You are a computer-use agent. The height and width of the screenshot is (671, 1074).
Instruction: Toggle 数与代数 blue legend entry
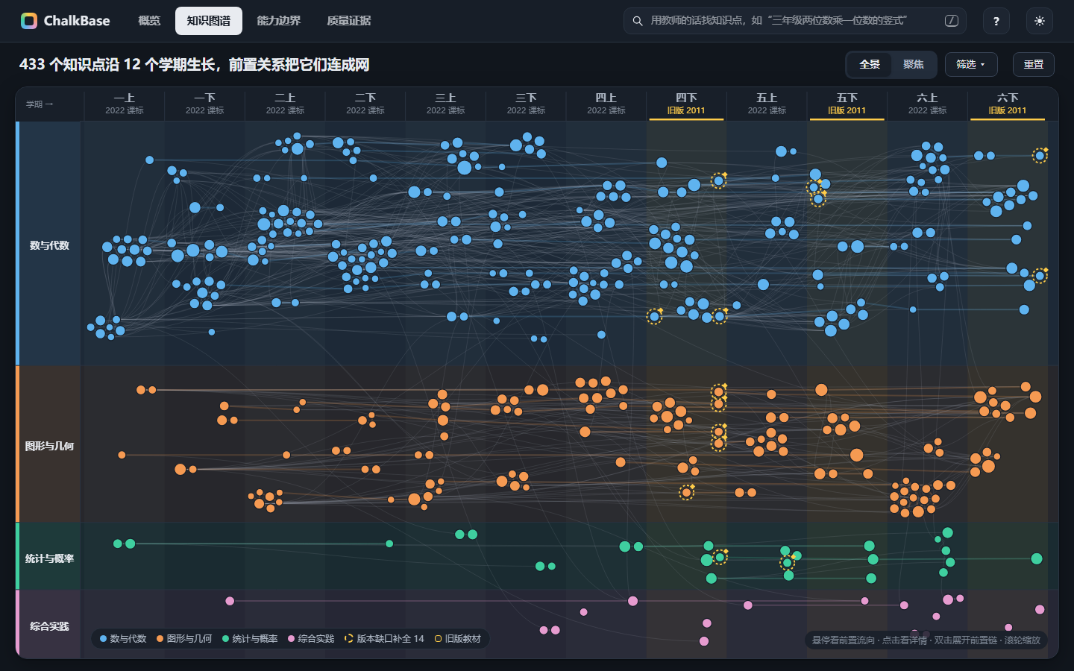tap(123, 639)
